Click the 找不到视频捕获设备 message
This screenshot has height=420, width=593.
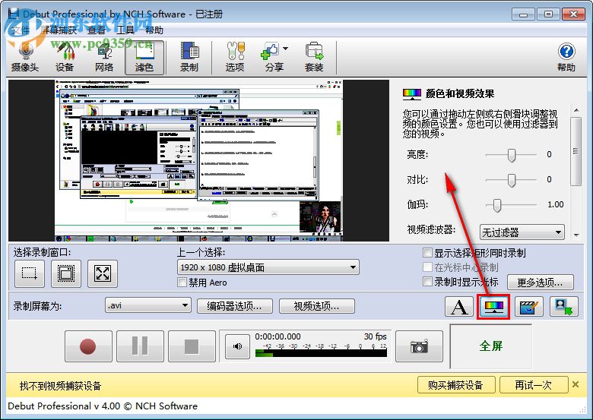[61, 386]
